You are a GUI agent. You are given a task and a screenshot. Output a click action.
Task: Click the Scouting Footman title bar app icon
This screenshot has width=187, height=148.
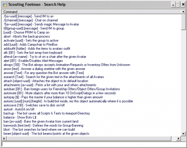pos(5,5)
